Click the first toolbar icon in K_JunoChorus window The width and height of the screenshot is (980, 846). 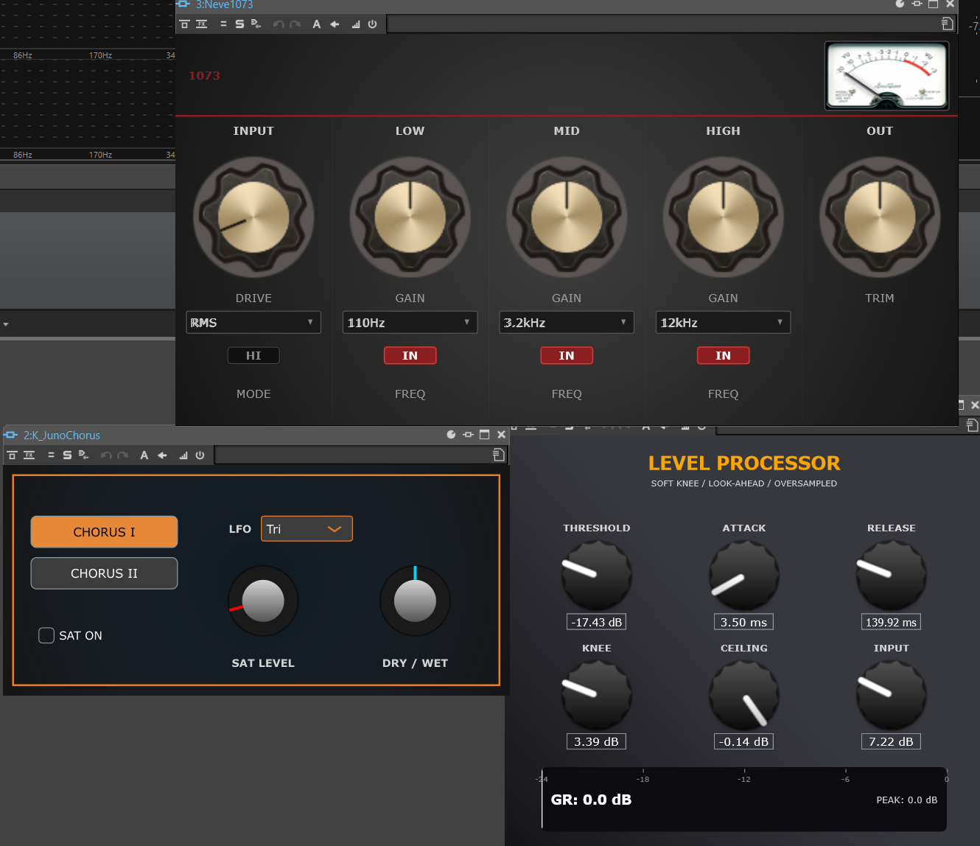tap(12, 455)
